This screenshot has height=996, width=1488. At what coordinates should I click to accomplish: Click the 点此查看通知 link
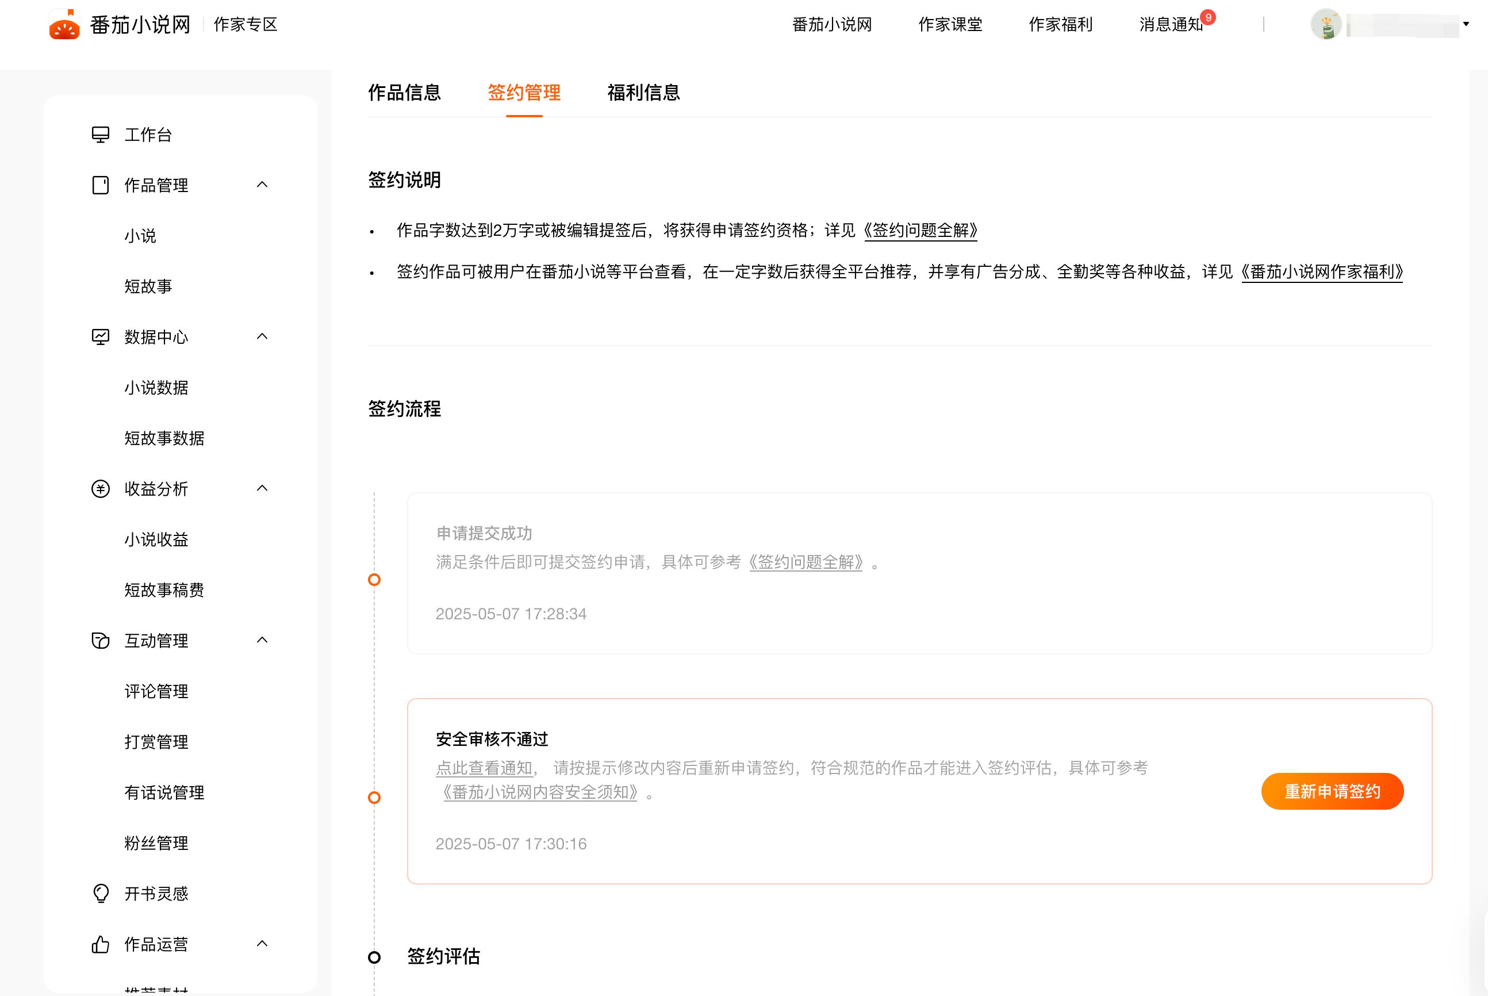tap(484, 768)
